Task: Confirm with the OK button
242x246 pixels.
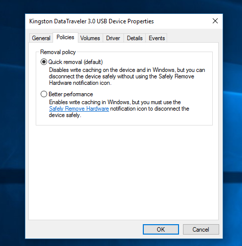Action: point(161,230)
